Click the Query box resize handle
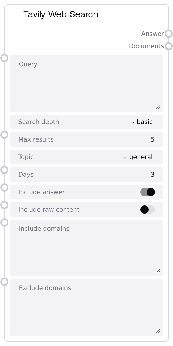173x346 pixels. coord(158,107)
